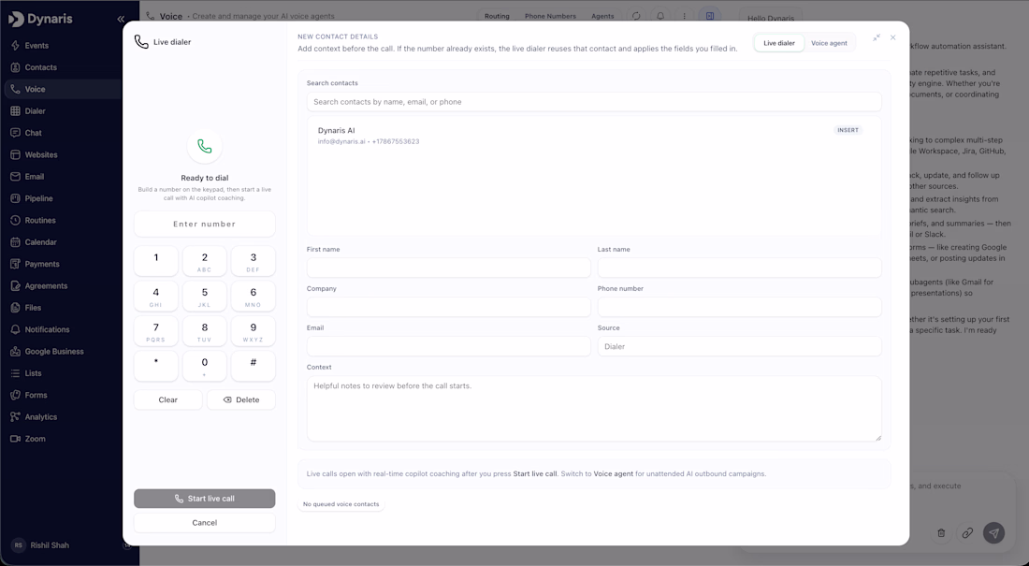Click the Context notes text area

tap(594, 409)
